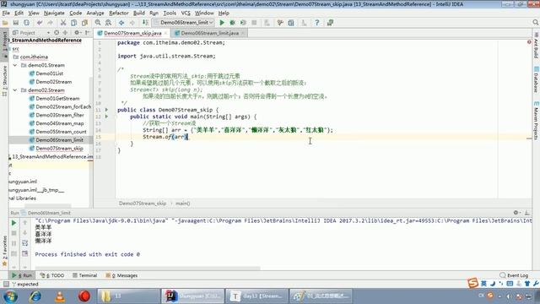Click the Redo toolbar arrow
Viewport: 540px width, 304px height.
click(51, 23)
